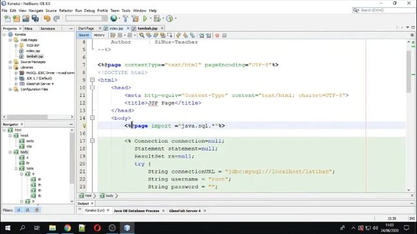Screen dimensions: 417x234
Task: Click the Navigator vertical scrollbar thumb
Action: click(x=72, y=158)
